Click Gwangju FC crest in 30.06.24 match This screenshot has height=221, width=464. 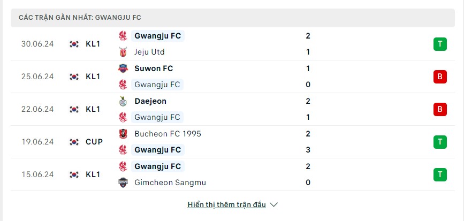point(123,36)
